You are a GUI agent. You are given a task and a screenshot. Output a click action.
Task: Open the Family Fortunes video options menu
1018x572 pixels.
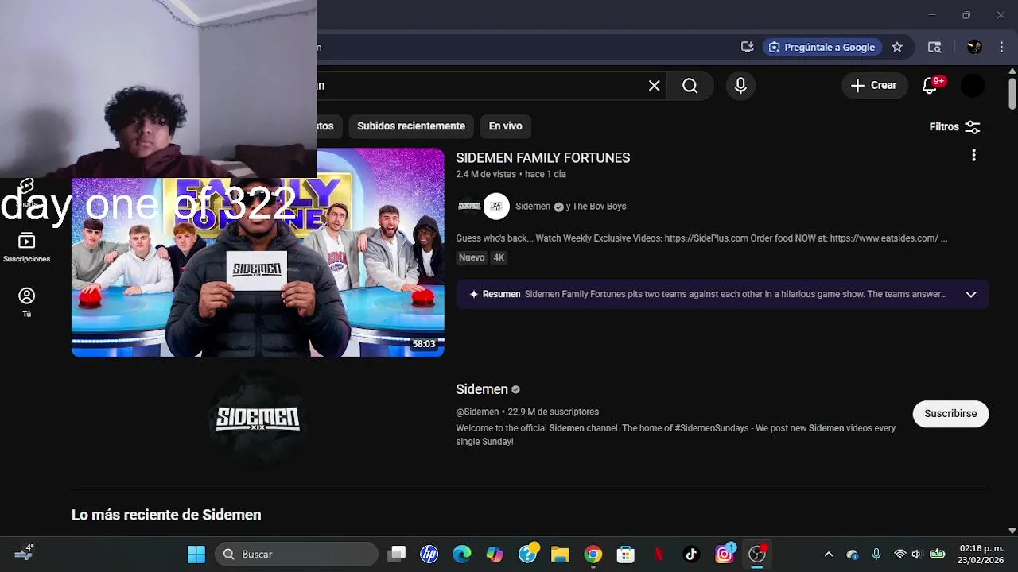point(973,156)
